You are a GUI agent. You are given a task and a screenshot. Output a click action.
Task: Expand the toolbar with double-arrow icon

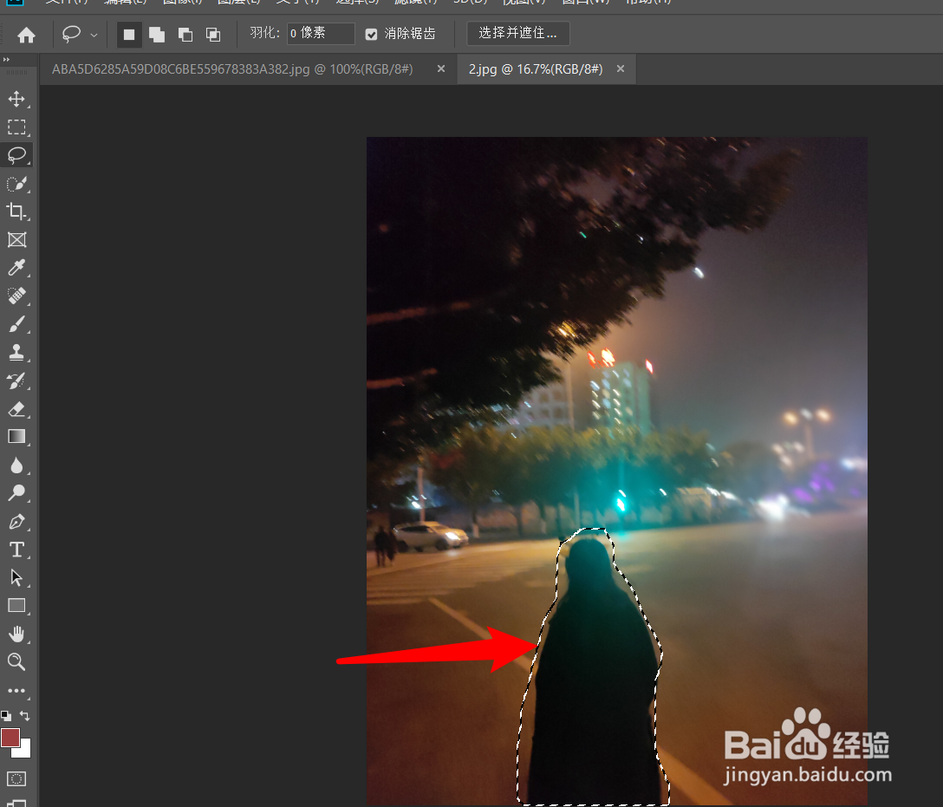[7, 60]
